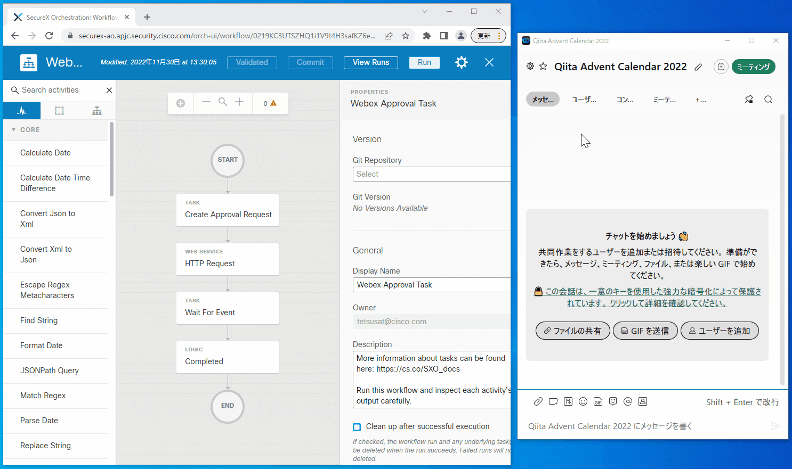Click the Display Name input field
This screenshot has height=469, width=792.
[x=431, y=285]
